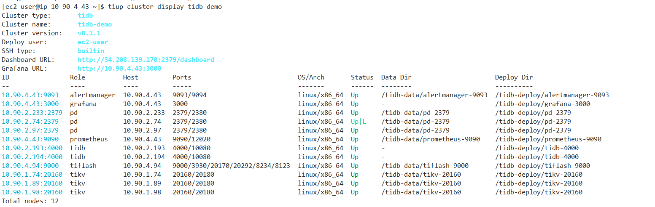Click the cluster version v8.1.1

[89, 33]
